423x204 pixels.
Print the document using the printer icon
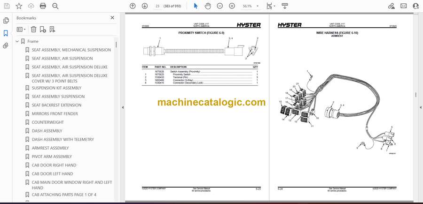point(43,6)
